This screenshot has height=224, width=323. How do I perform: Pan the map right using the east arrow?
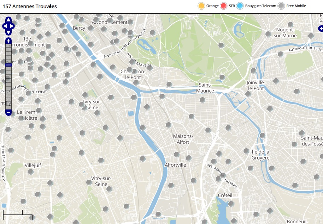point(12,26)
